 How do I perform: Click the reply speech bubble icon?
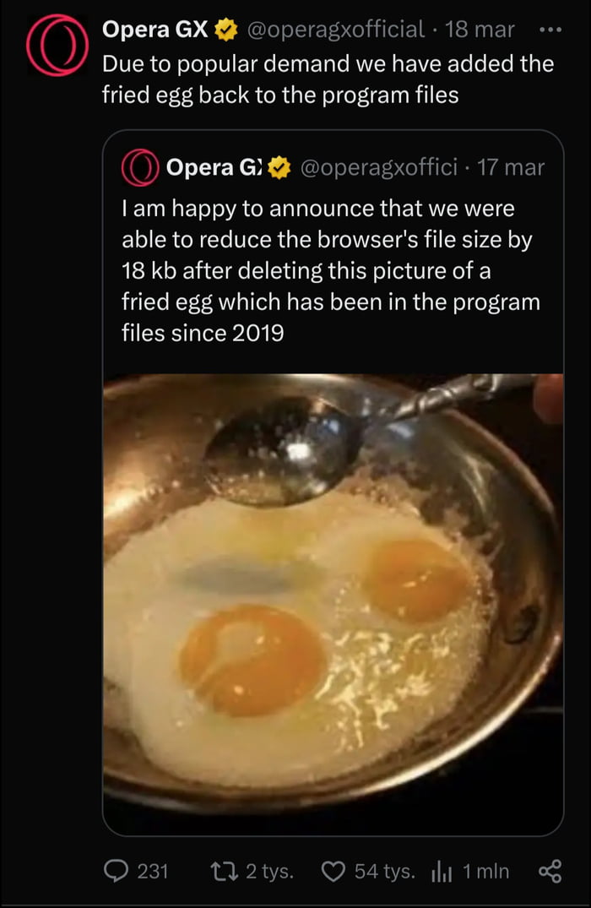point(115,871)
